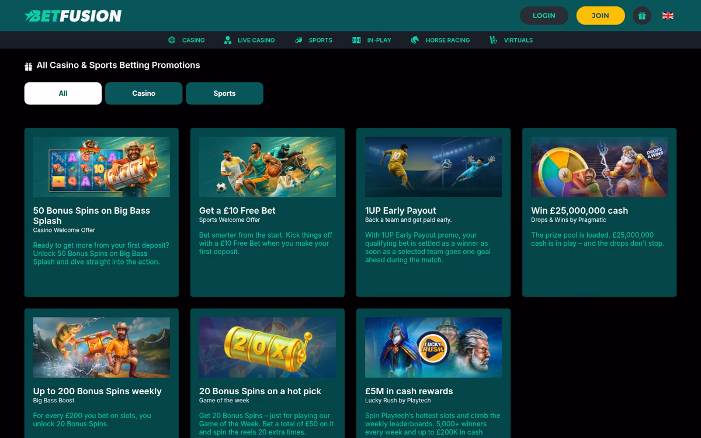This screenshot has height=438, width=701.
Task: Click the BetFusion logo
Action: (73, 16)
